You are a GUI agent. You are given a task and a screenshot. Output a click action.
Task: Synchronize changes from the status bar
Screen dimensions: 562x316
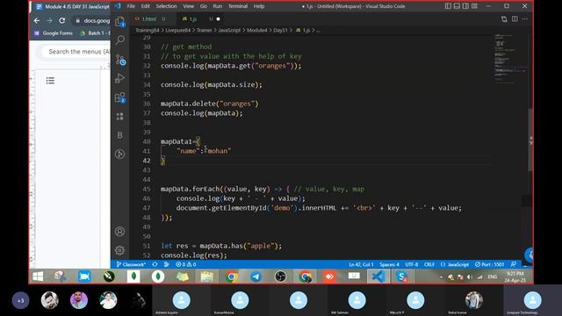pos(155,264)
